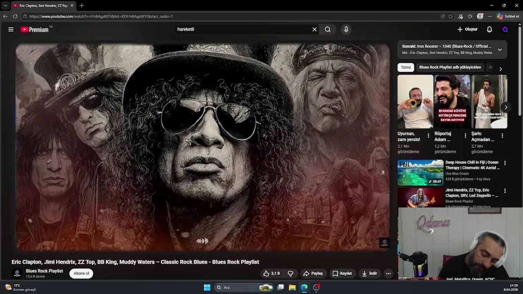
Task: Click the video player to pause
Action: coord(203,147)
